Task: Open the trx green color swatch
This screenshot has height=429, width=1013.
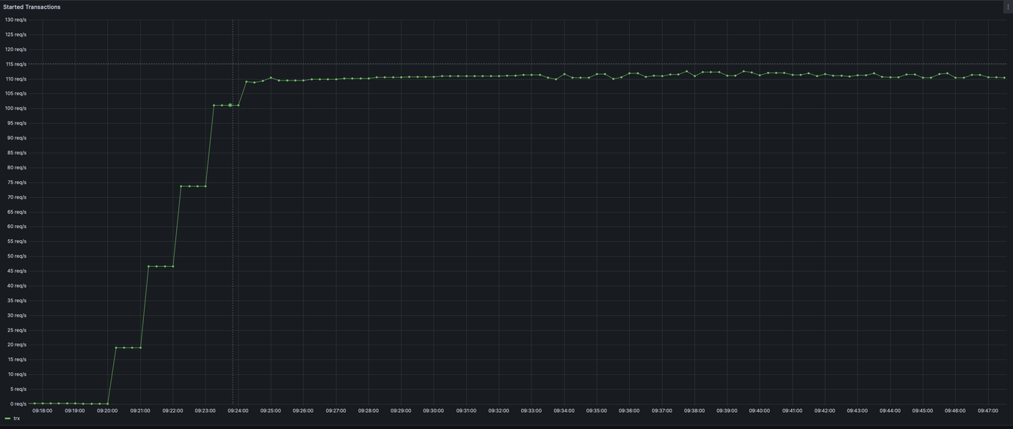Action: click(7, 419)
